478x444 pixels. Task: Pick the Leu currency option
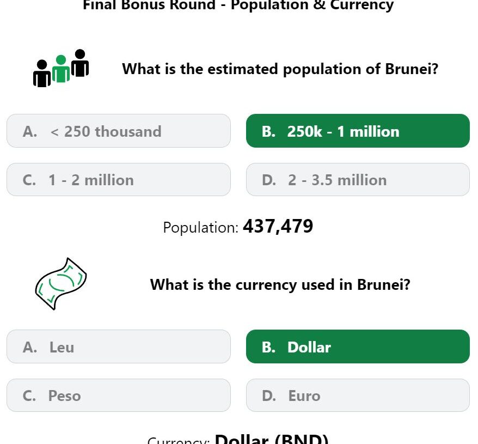[x=119, y=346]
